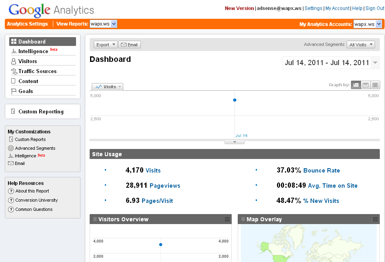The height and width of the screenshot is (262, 385).
Task: Click the Goals flag icon
Action: pyautogui.click(x=14, y=91)
